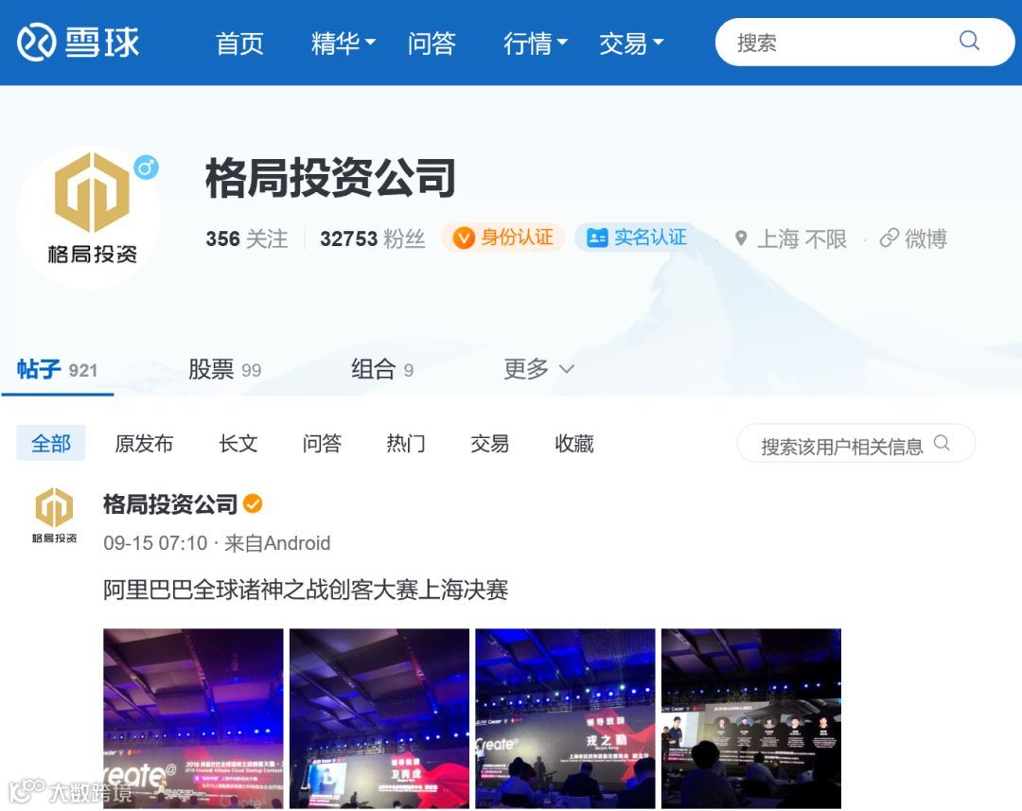The image size is (1022, 811).
Task: Click magnifier in user info search box
Action: pos(942,443)
